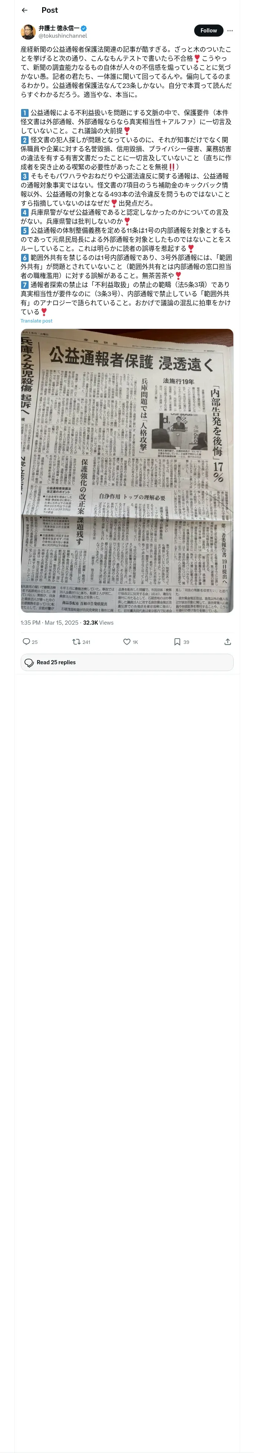
Task: Click the 241 reposts count
Action: coord(86,642)
